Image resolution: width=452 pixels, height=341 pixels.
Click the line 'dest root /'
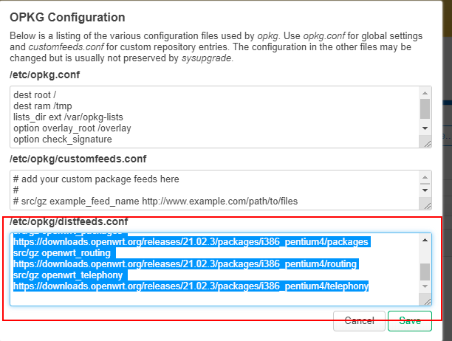(35, 94)
